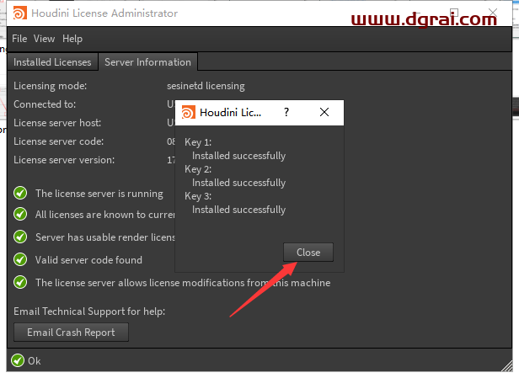Click the 'Key 3:' line in the dialog
The image size is (519, 378).
[x=198, y=196]
